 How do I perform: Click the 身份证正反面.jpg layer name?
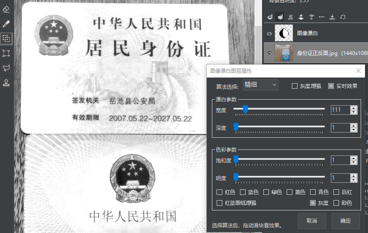pos(317,53)
